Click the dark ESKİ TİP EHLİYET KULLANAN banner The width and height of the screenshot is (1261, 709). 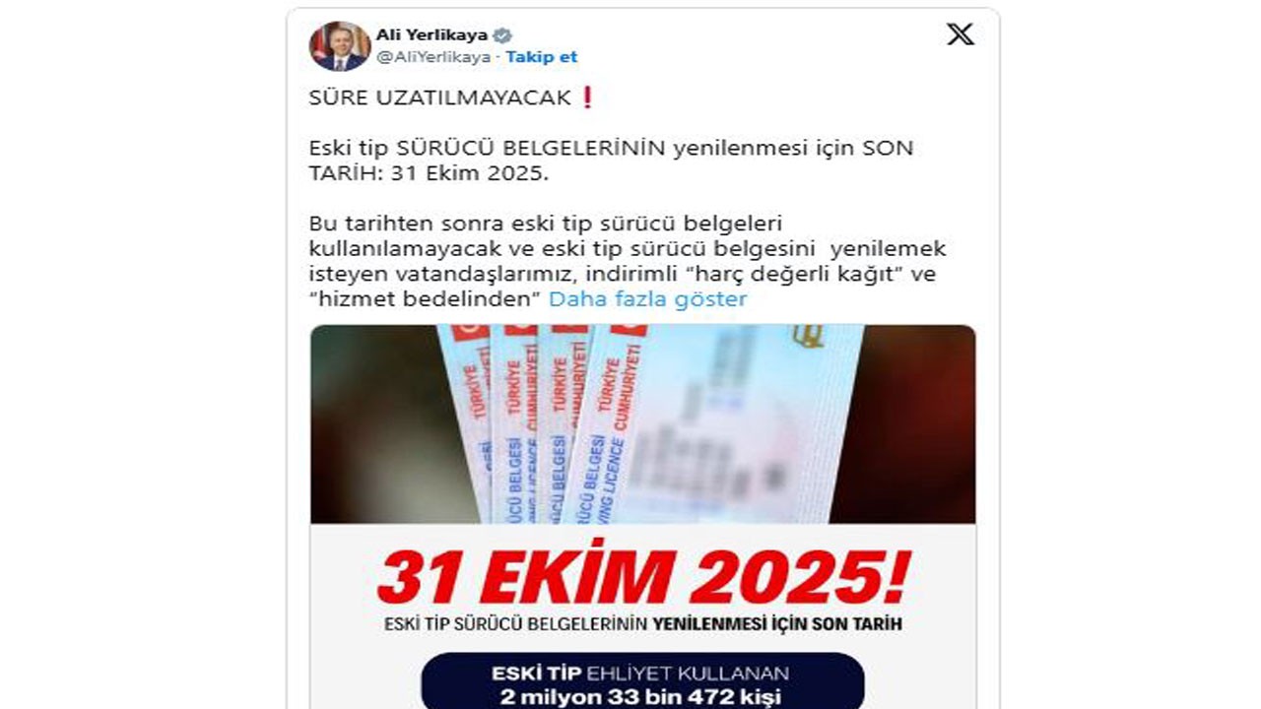[x=642, y=681]
